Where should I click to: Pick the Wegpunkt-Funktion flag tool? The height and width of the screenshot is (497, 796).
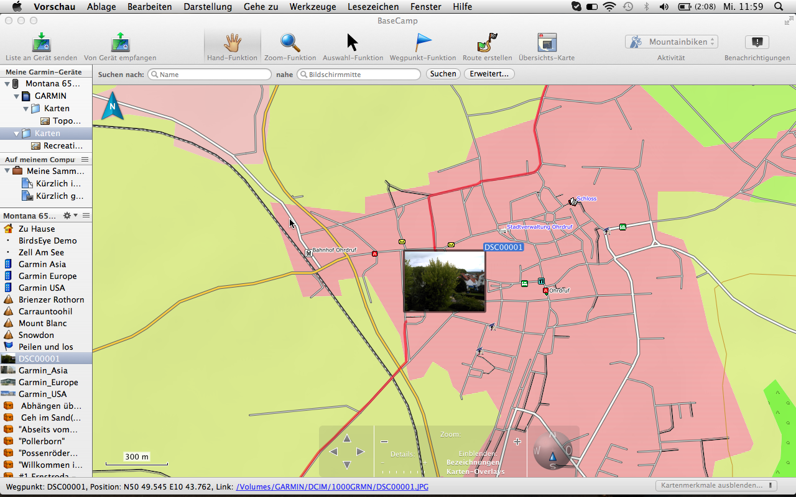tap(423, 43)
